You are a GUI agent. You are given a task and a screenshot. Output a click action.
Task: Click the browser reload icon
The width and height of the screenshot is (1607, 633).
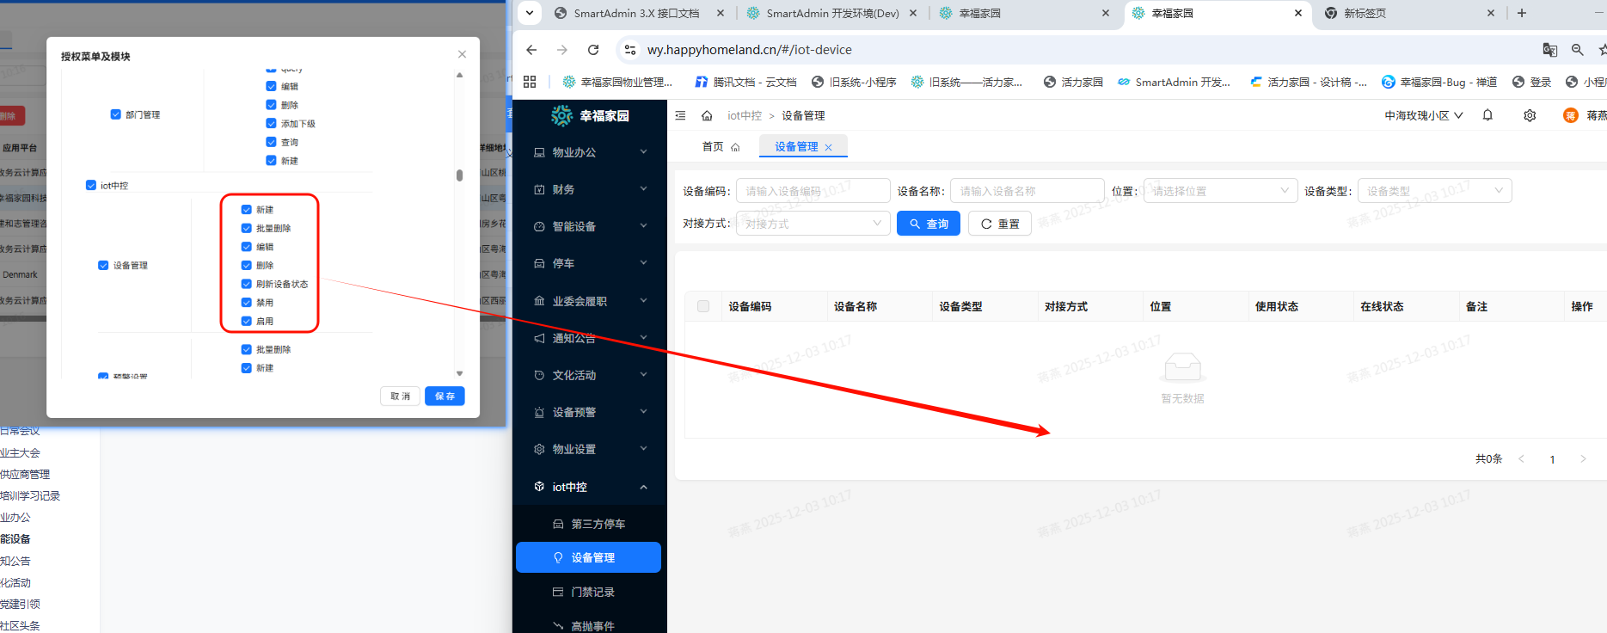pyautogui.click(x=593, y=50)
